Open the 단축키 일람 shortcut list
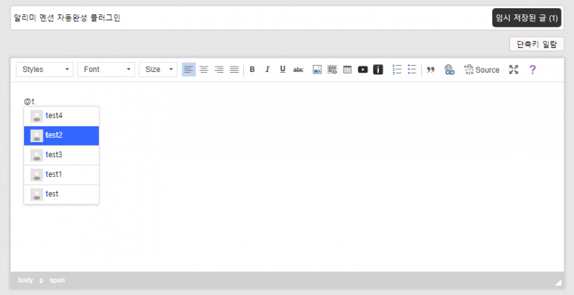574x295 pixels. coord(536,44)
